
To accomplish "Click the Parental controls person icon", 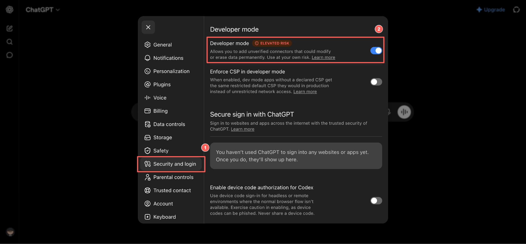I will (147, 177).
